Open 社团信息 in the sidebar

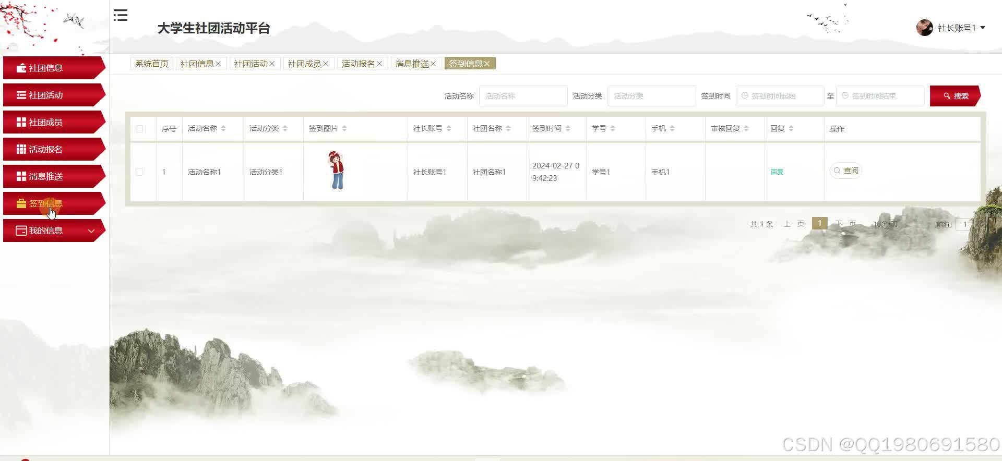tap(54, 68)
